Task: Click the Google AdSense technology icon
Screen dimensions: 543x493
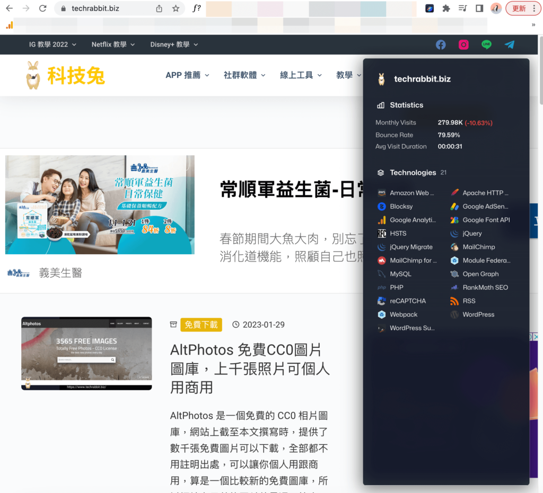Action: pos(454,207)
